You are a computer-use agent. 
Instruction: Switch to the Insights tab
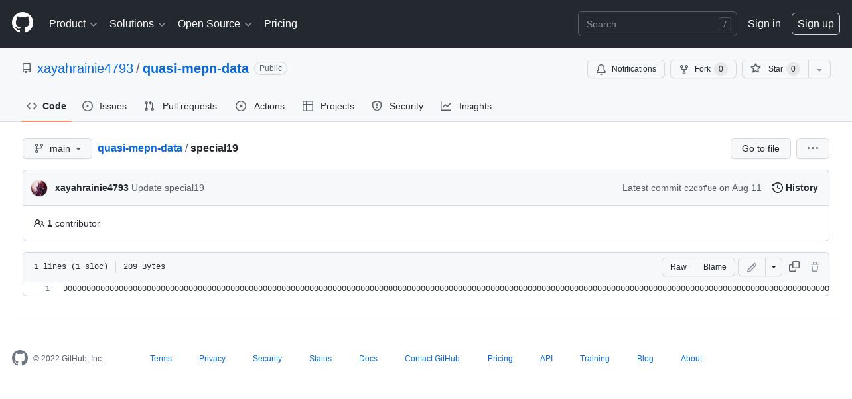click(466, 106)
